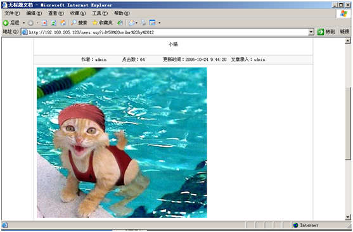Click the swimming cat image
The height and width of the screenshot is (232, 353).
pos(122,143)
